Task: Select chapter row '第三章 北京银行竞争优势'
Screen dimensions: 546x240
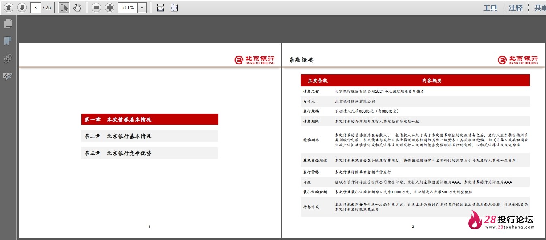Action: click(x=150, y=153)
